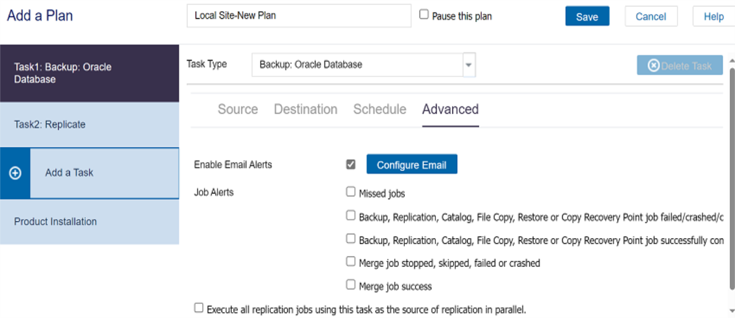
Task: Click the Save button
Action: coord(587,16)
